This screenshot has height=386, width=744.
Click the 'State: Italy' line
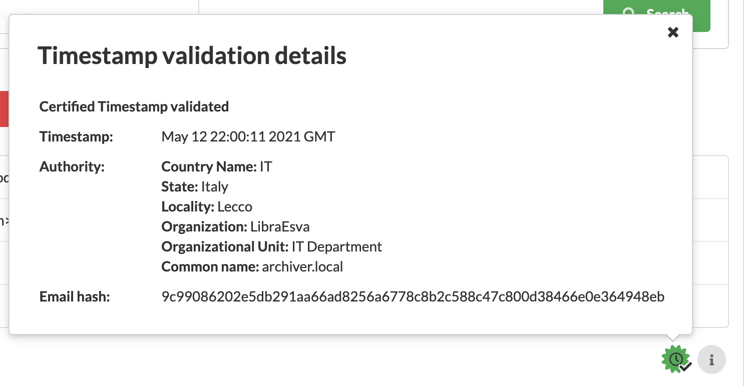[x=195, y=186]
